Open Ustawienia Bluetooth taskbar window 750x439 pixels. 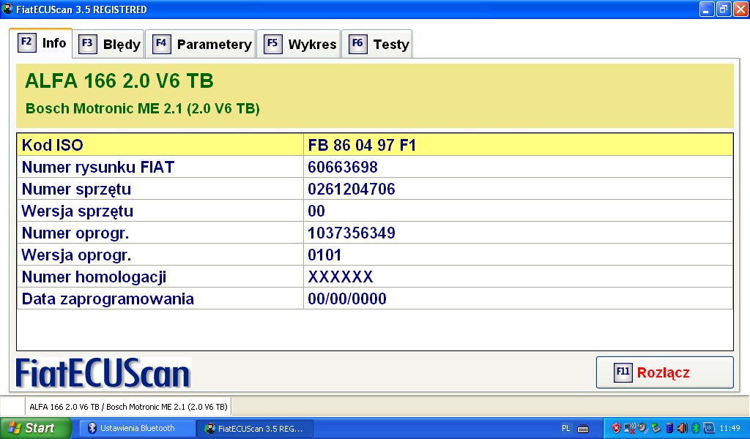point(136,429)
